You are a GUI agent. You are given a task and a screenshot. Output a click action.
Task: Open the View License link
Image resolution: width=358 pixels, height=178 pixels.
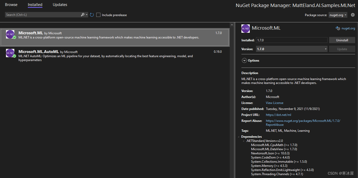tap(274, 103)
